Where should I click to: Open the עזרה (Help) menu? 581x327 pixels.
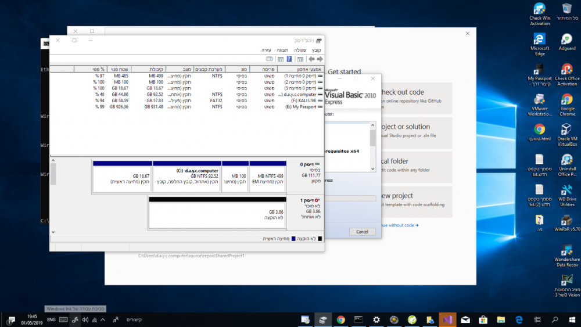pos(266,50)
